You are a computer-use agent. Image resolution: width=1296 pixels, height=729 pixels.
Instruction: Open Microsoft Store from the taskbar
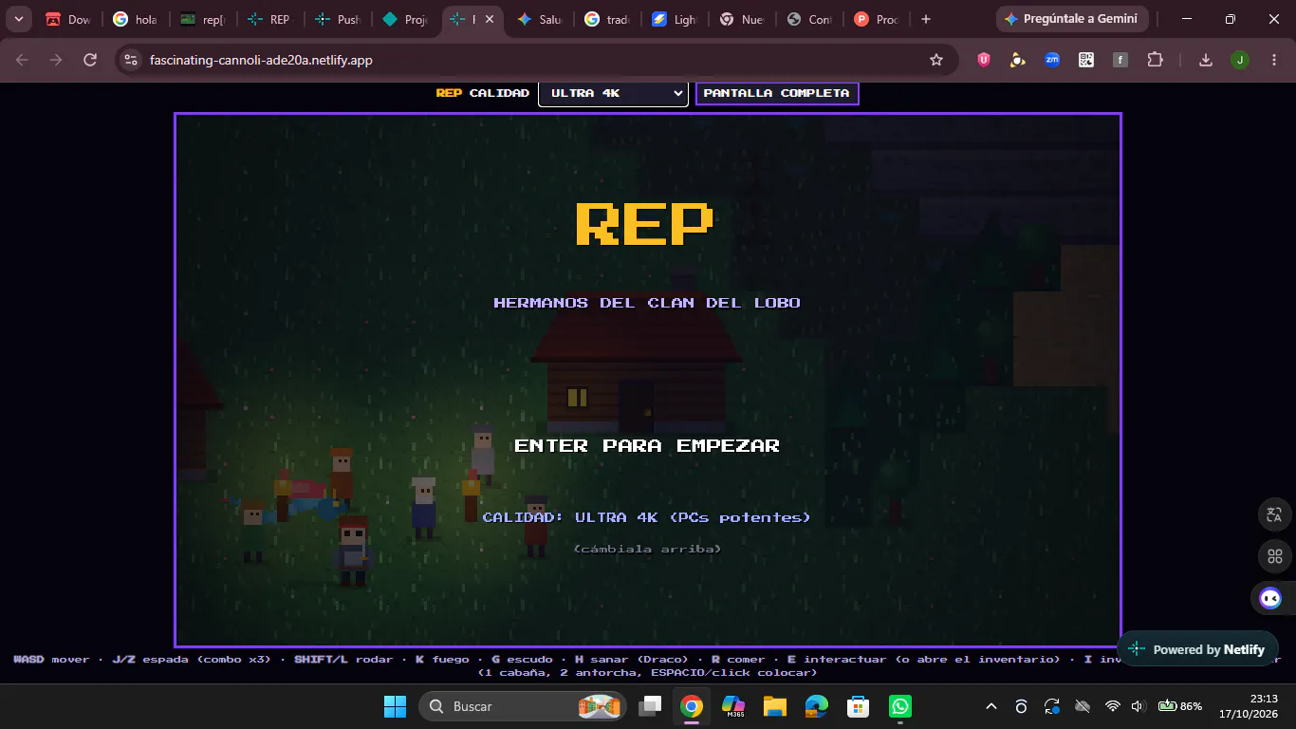(x=859, y=706)
